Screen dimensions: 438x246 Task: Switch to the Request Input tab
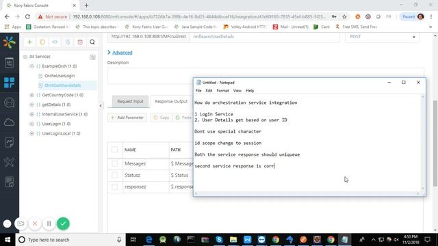[130, 102]
